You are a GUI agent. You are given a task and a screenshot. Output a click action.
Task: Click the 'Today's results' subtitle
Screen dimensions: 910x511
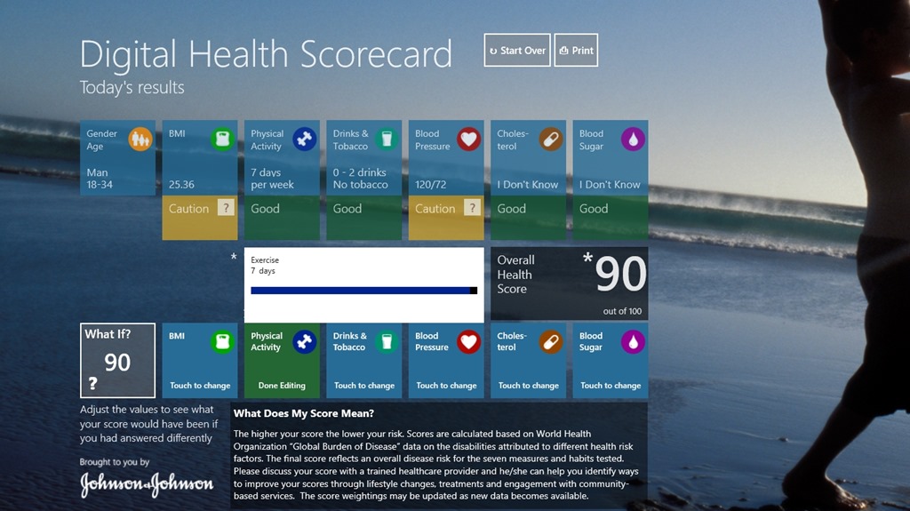pyautogui.click(x=132, y=88)
